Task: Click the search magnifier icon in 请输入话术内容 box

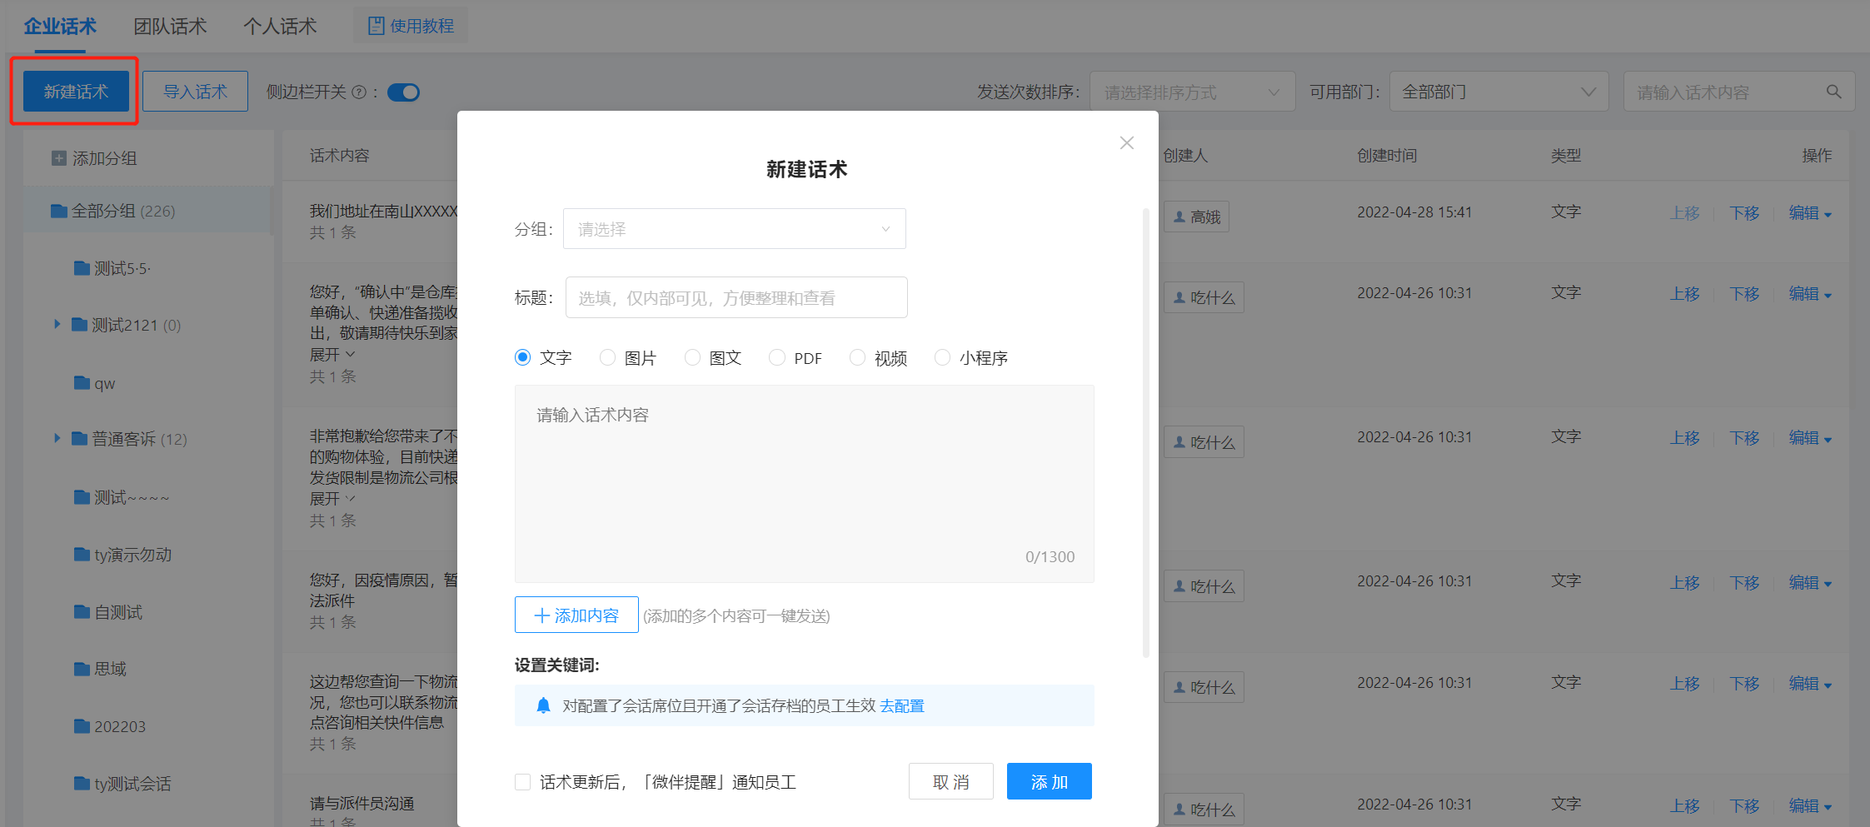Action: (x=1833, y=92)
